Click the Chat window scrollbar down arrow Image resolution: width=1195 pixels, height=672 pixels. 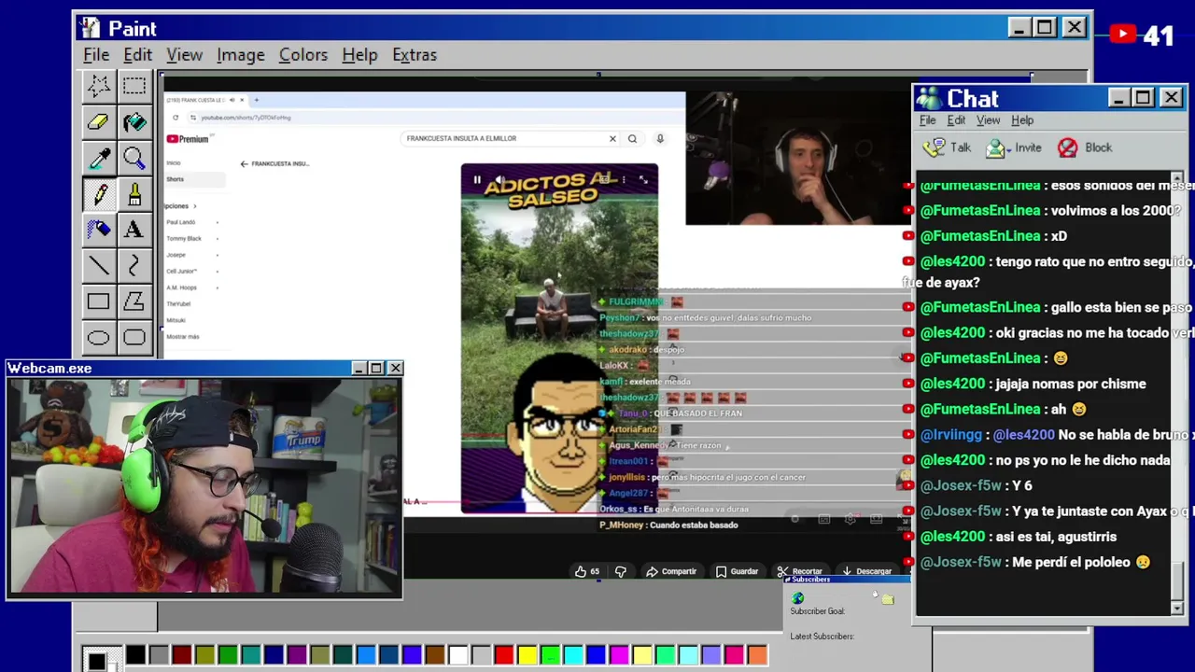click(1176, 609)
